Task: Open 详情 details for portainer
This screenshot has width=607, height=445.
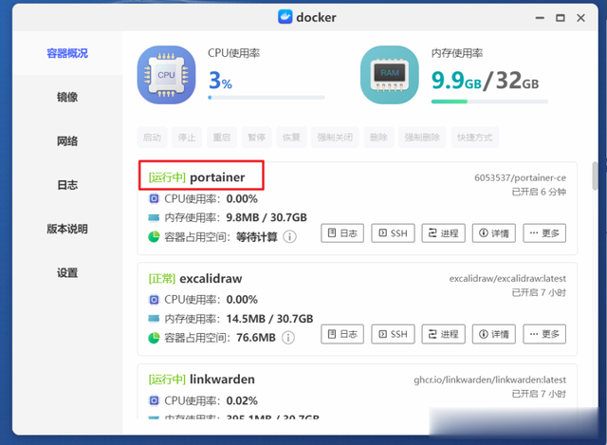Action: click(x=493, y=233)
